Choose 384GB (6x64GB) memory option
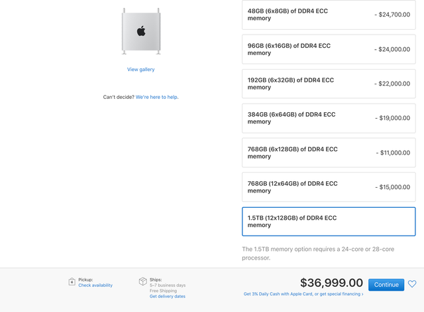The height and width of the screenshot is (312, 424). pos(329,118)
